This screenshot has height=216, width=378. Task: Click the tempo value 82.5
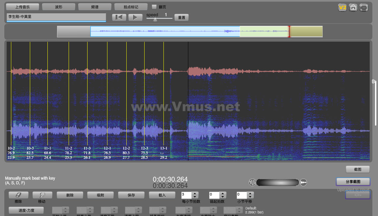tap(30, 153)
